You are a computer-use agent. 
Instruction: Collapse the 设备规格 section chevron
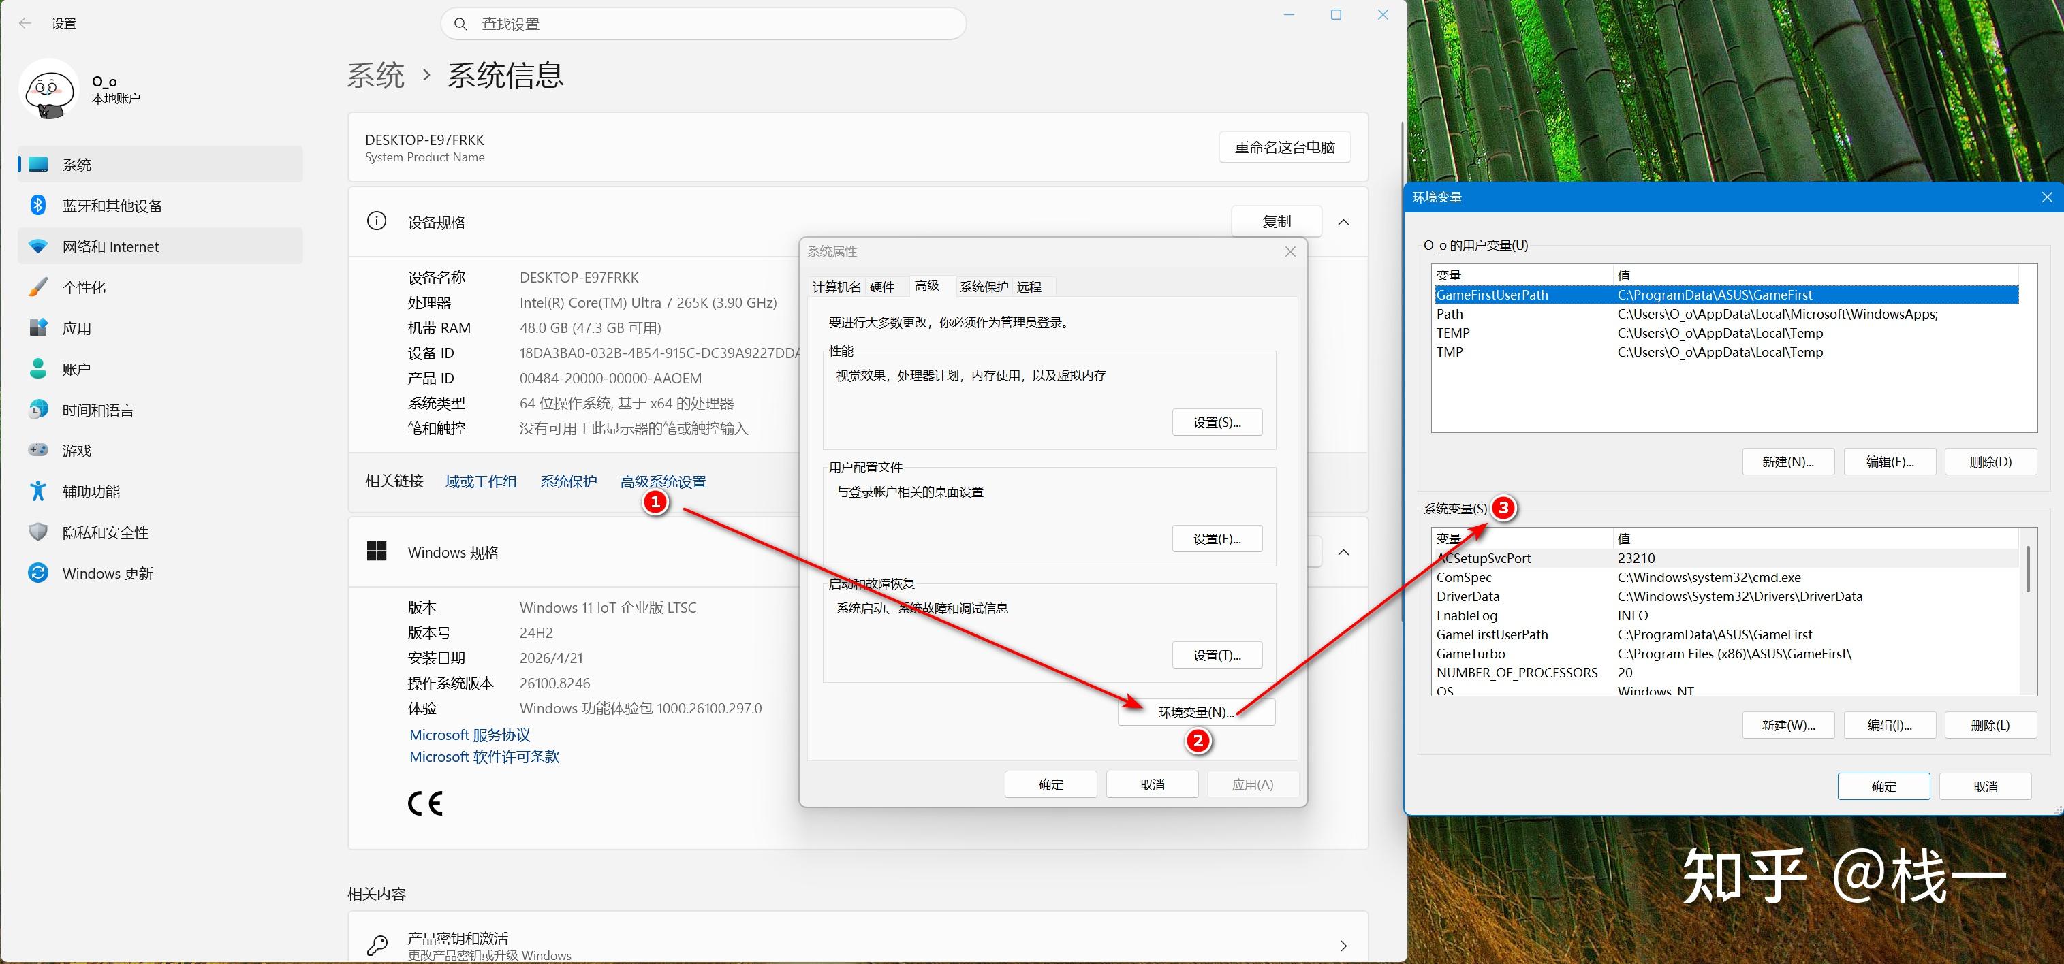(1344, 222)
